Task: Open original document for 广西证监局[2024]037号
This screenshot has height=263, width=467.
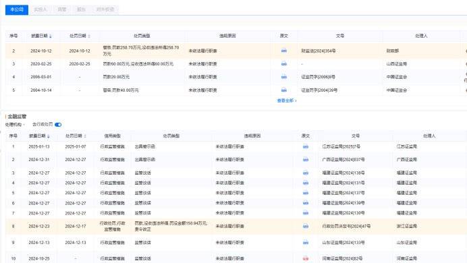Action: click(x=306, y=159)
